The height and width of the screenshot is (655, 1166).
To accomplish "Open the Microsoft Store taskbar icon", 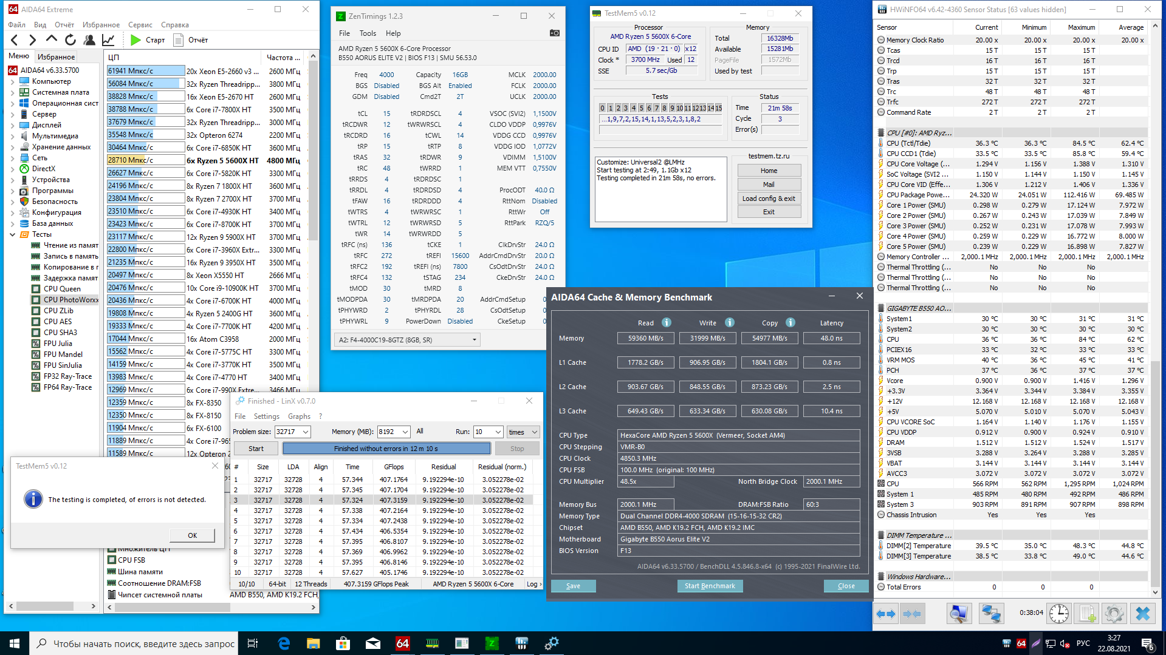I will click(343, 643).
